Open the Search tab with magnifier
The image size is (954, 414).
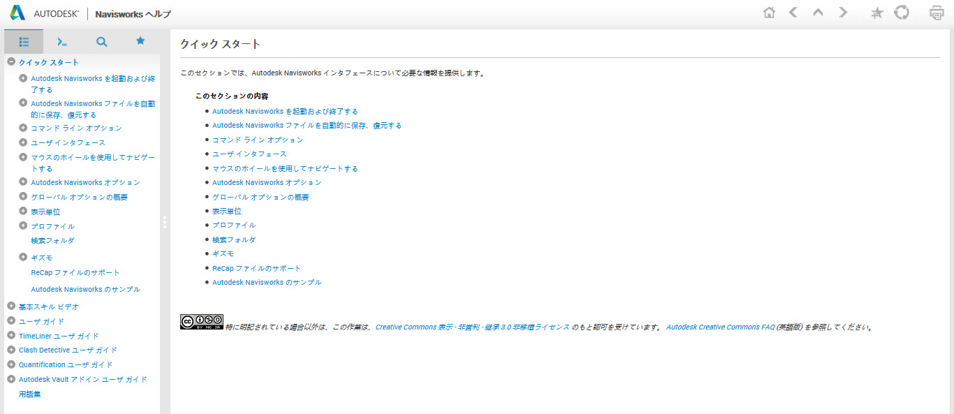[x=102, y=42]
